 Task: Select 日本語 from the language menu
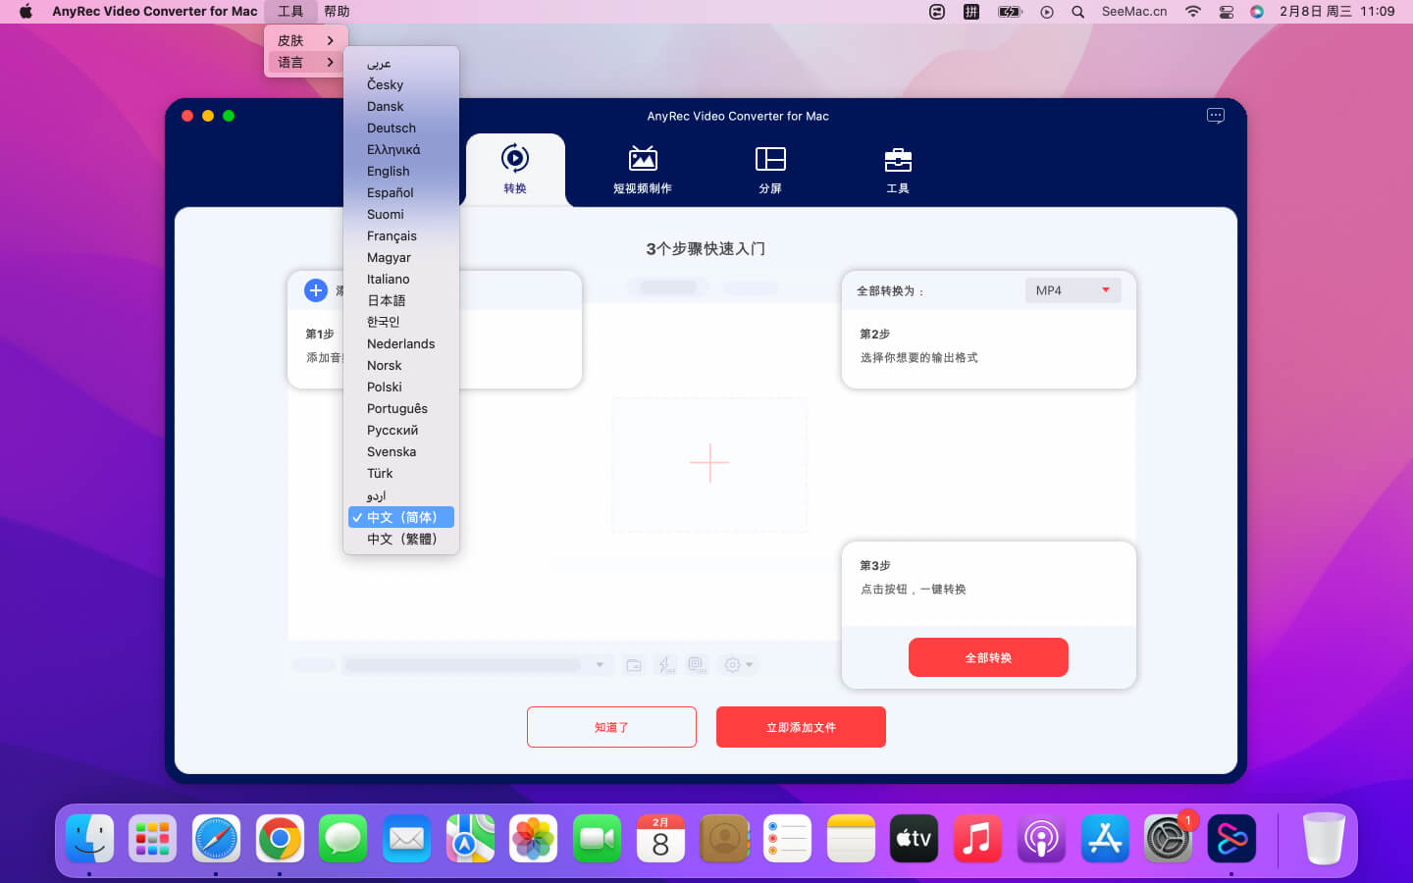(386, 301)
